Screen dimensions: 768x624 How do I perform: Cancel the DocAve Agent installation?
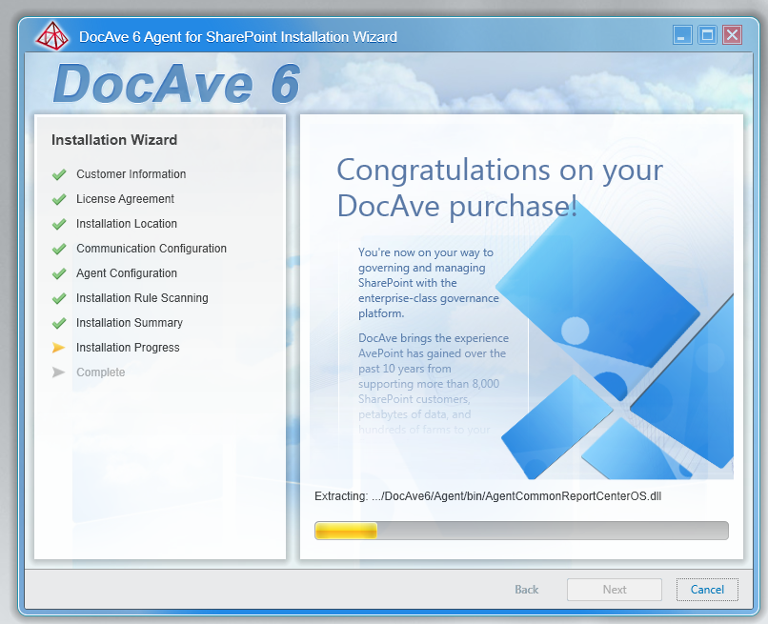(x=707, y=589)
